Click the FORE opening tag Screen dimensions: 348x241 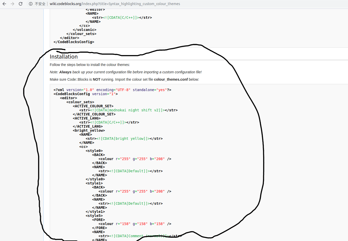(98, 220)
